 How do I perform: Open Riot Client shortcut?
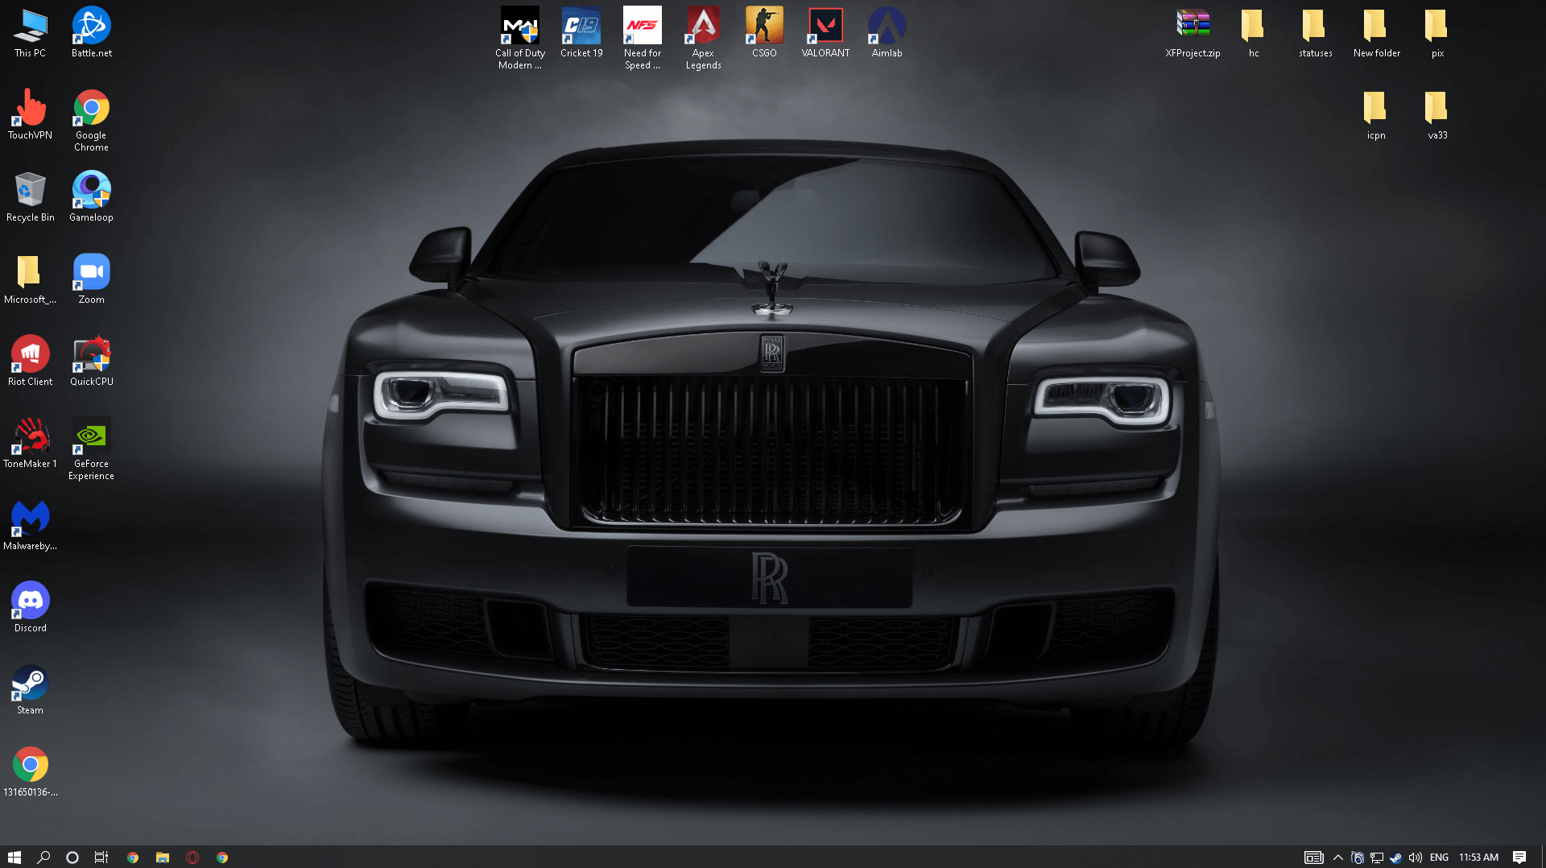point(30,362)
